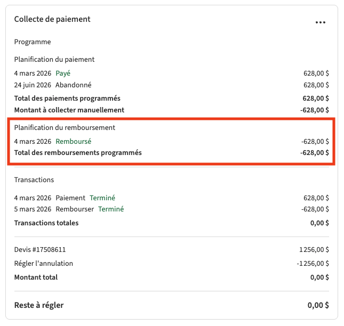This screenshot has width=344, height=326.
Task: Click the "Transactions totales" row label
Action: pyautogui.click(x=46, y=223)
